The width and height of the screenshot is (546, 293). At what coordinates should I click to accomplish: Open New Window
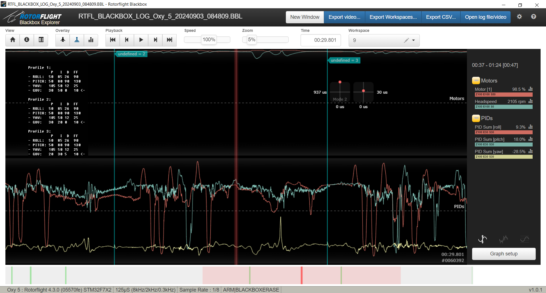pyautogui.click(x=305, y=17)
